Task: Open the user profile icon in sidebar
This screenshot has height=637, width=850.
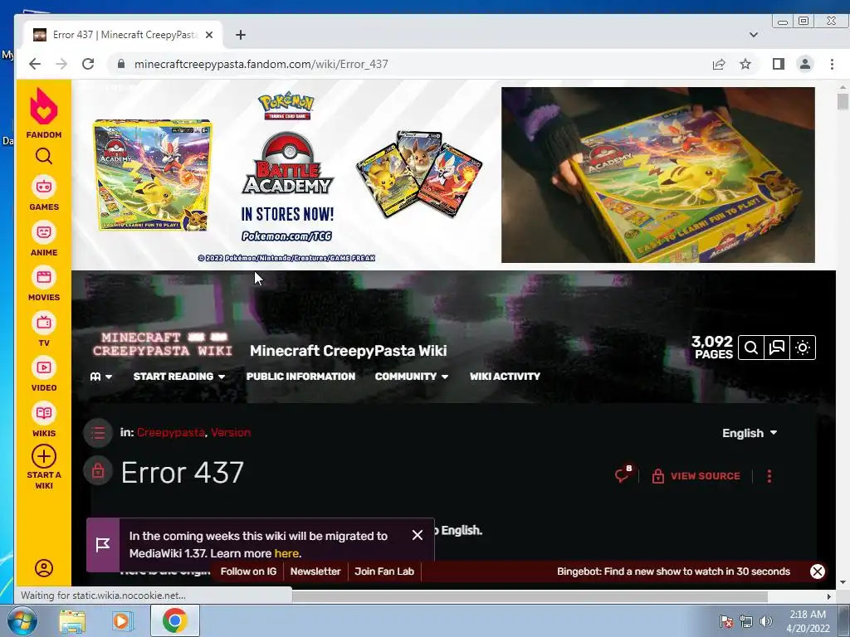Action: tap(44, 567)
